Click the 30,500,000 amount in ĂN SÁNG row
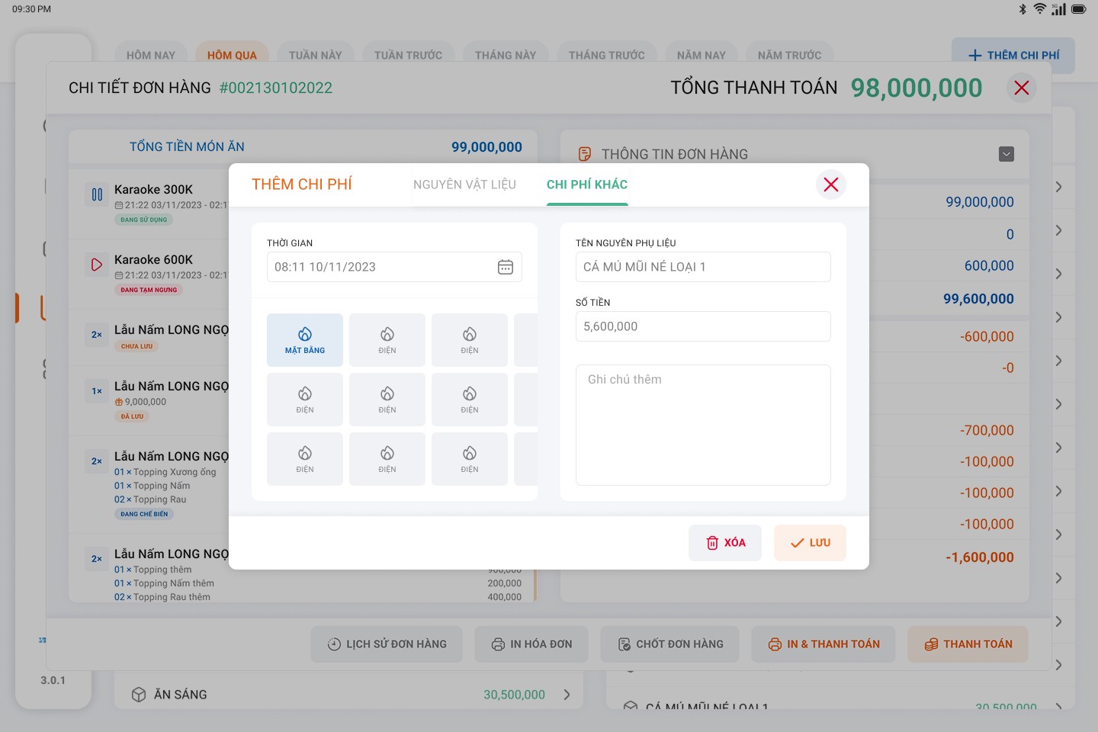The height and width of the screenshot is (732, 1098). (x=514, y=695)
